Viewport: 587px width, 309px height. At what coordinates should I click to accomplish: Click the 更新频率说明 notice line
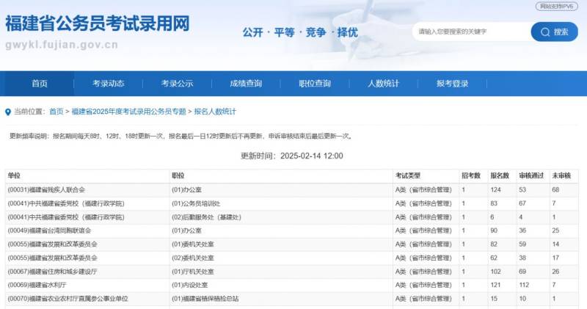point(181,137)
